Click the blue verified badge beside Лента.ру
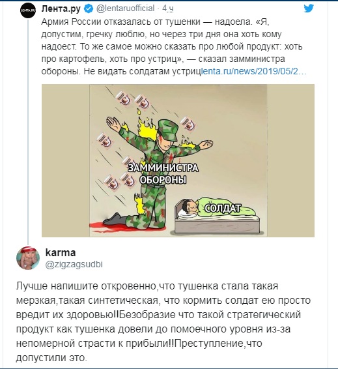The image size is (338, 369). pyautogui.click(x=88, y=9)
